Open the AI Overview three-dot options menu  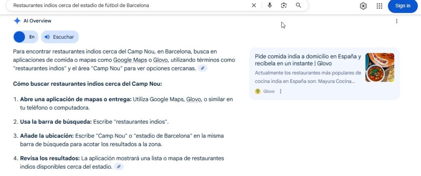pyautogui.click(x=397, y=21)
